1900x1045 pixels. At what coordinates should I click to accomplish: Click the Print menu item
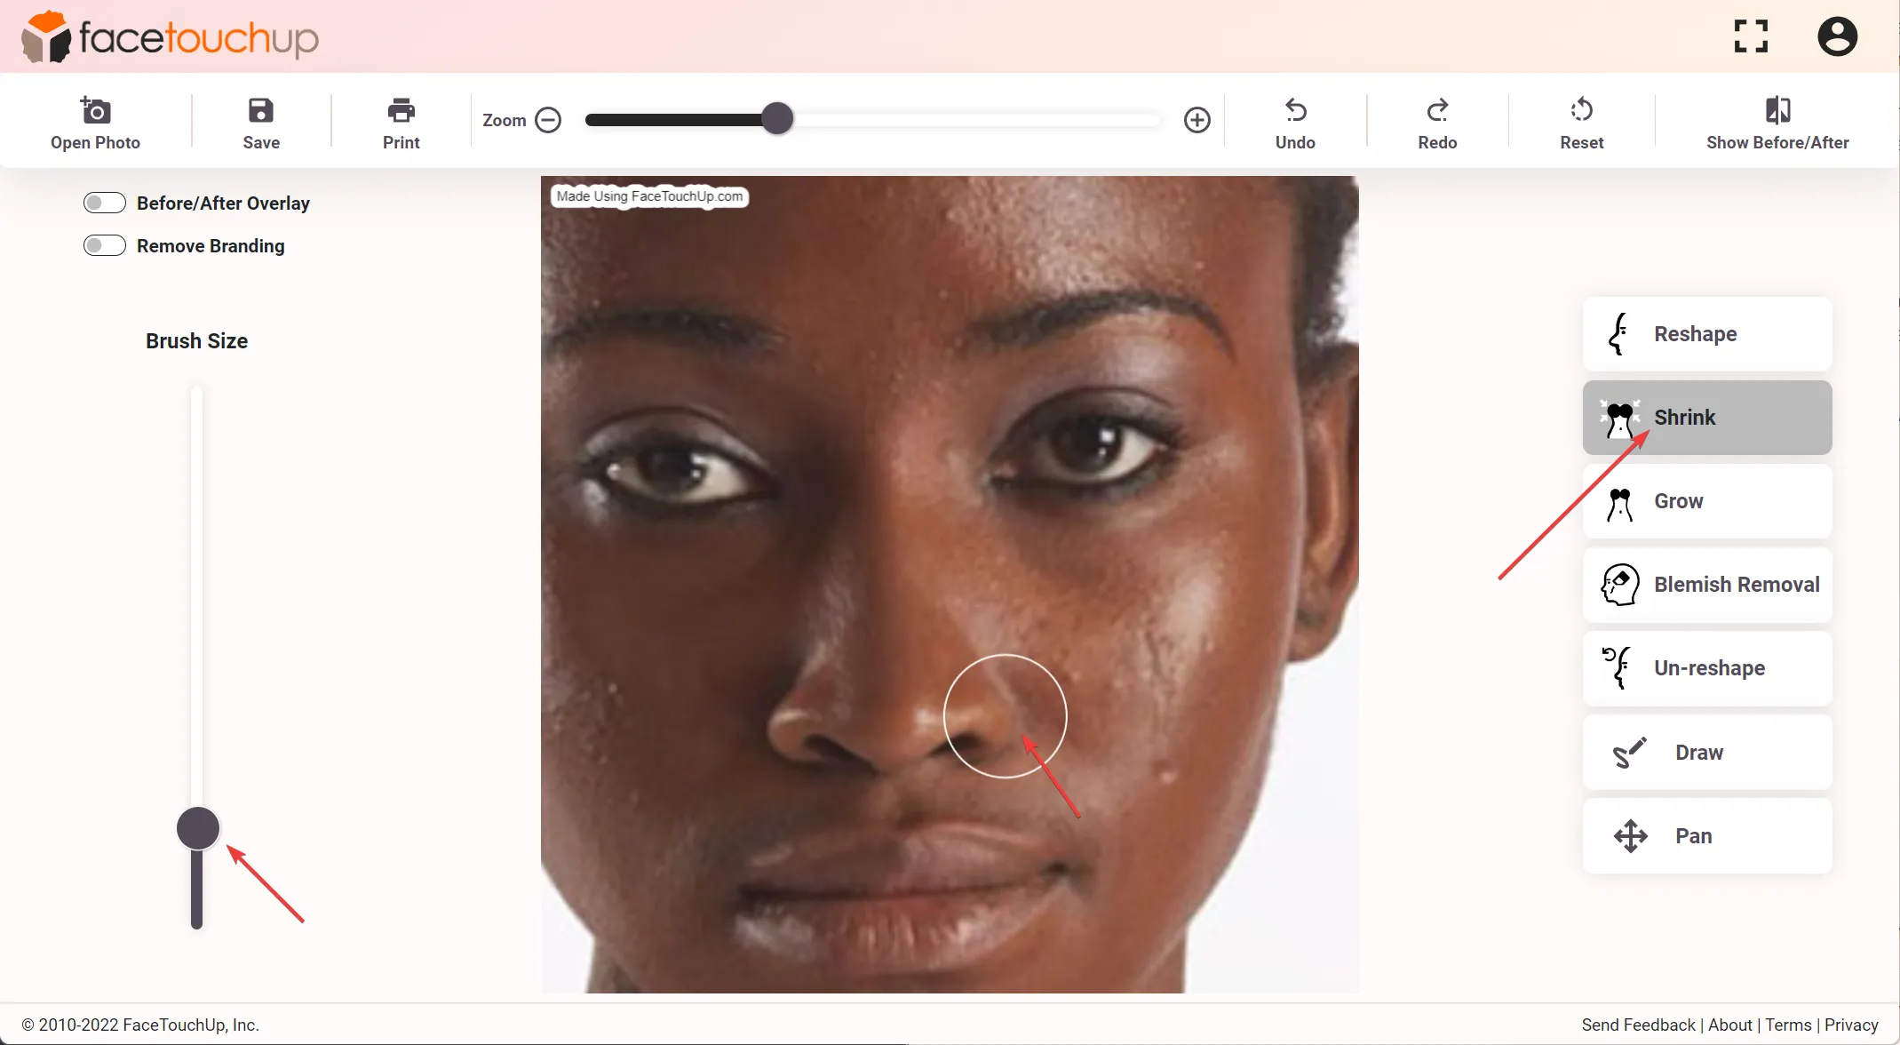point(401,120)
